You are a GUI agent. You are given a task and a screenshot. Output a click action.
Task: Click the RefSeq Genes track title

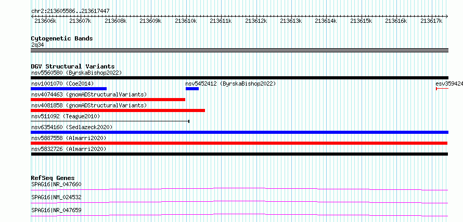tap(53, 178)
